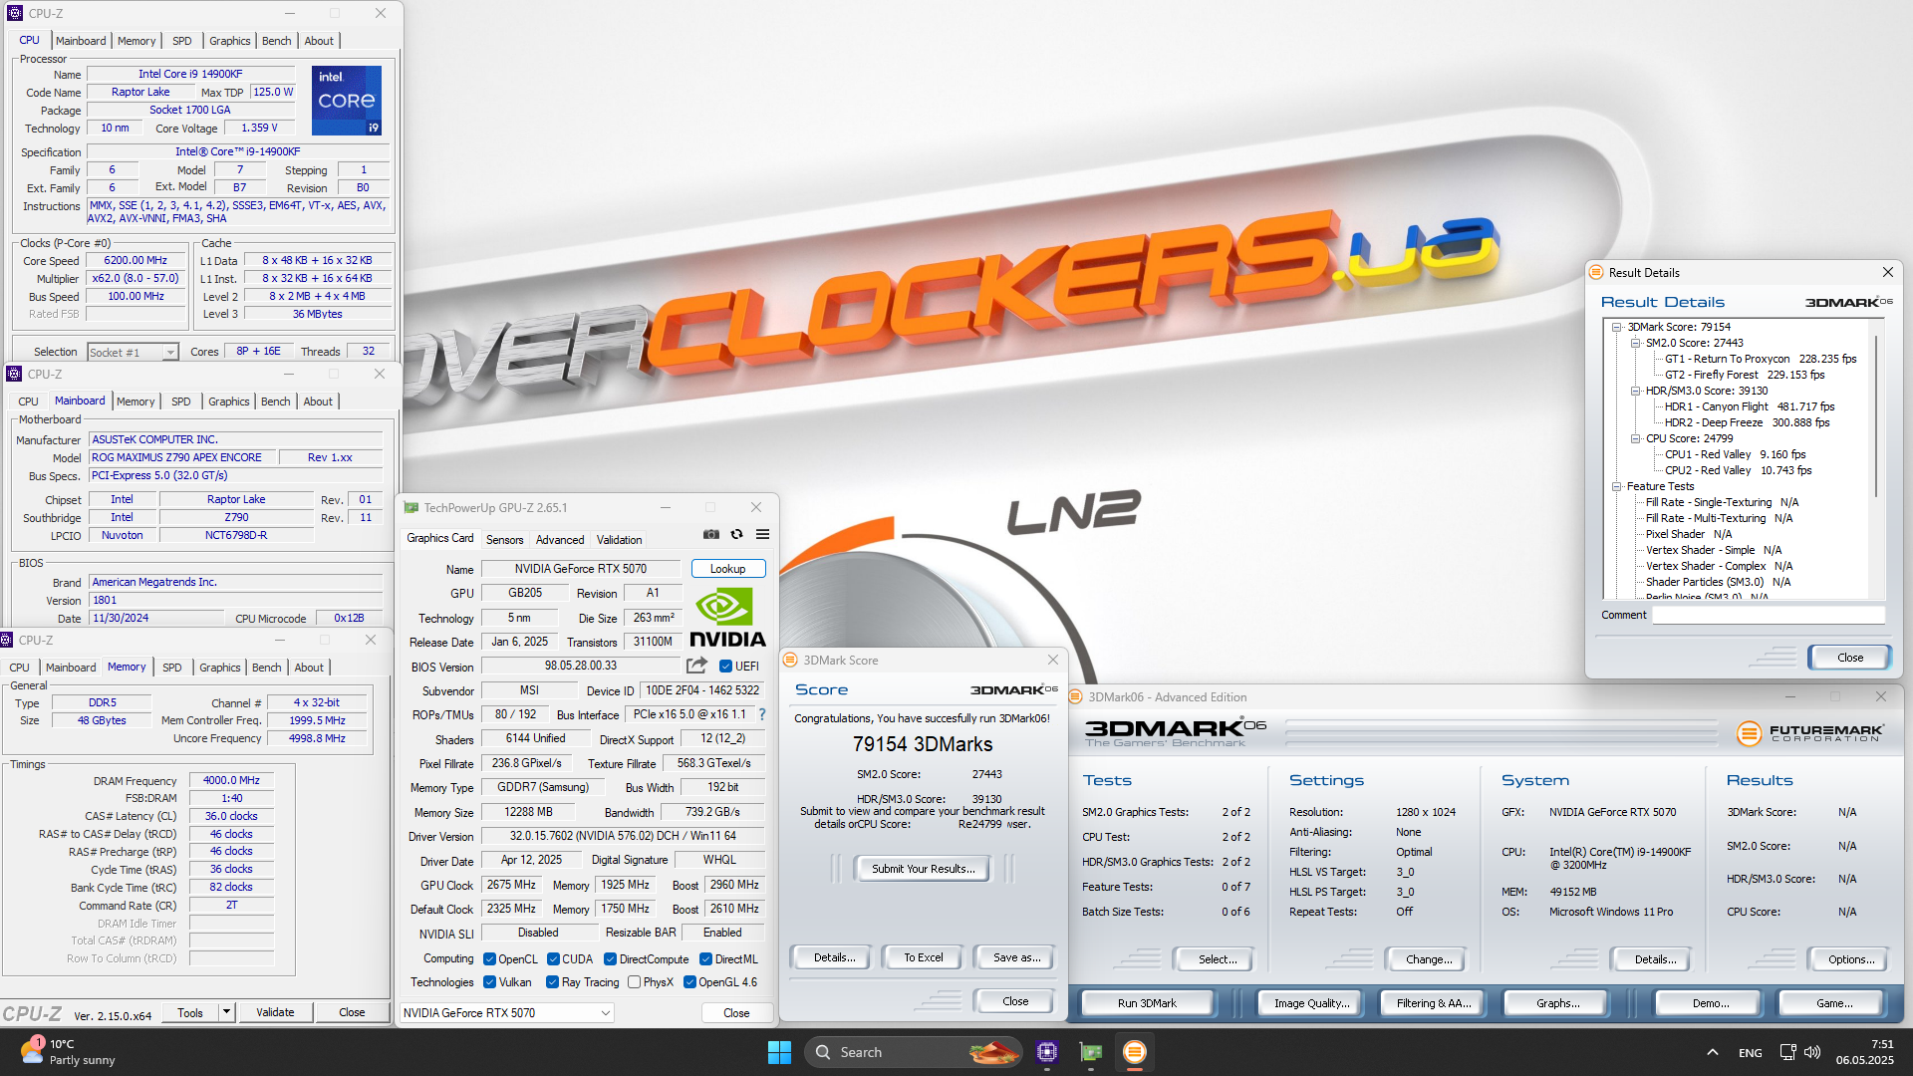The image size is (1913, 1076).
Task: Collapse the SM2.0 Score tree node
Action: (x=1635, y=343)
